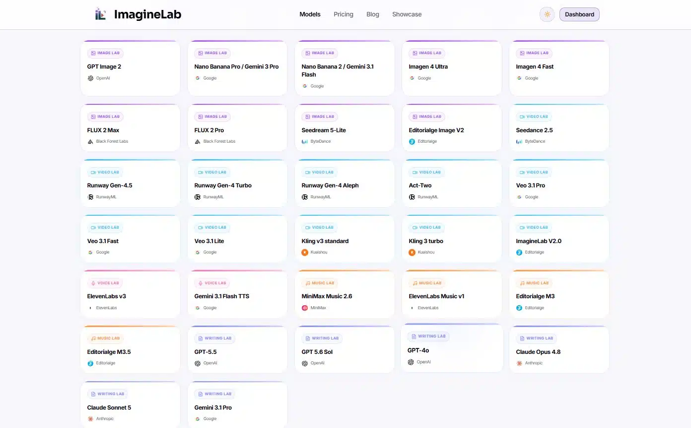The image size is (691, 428).
Task: Open the Blog nav item
Action: [373, 14]
